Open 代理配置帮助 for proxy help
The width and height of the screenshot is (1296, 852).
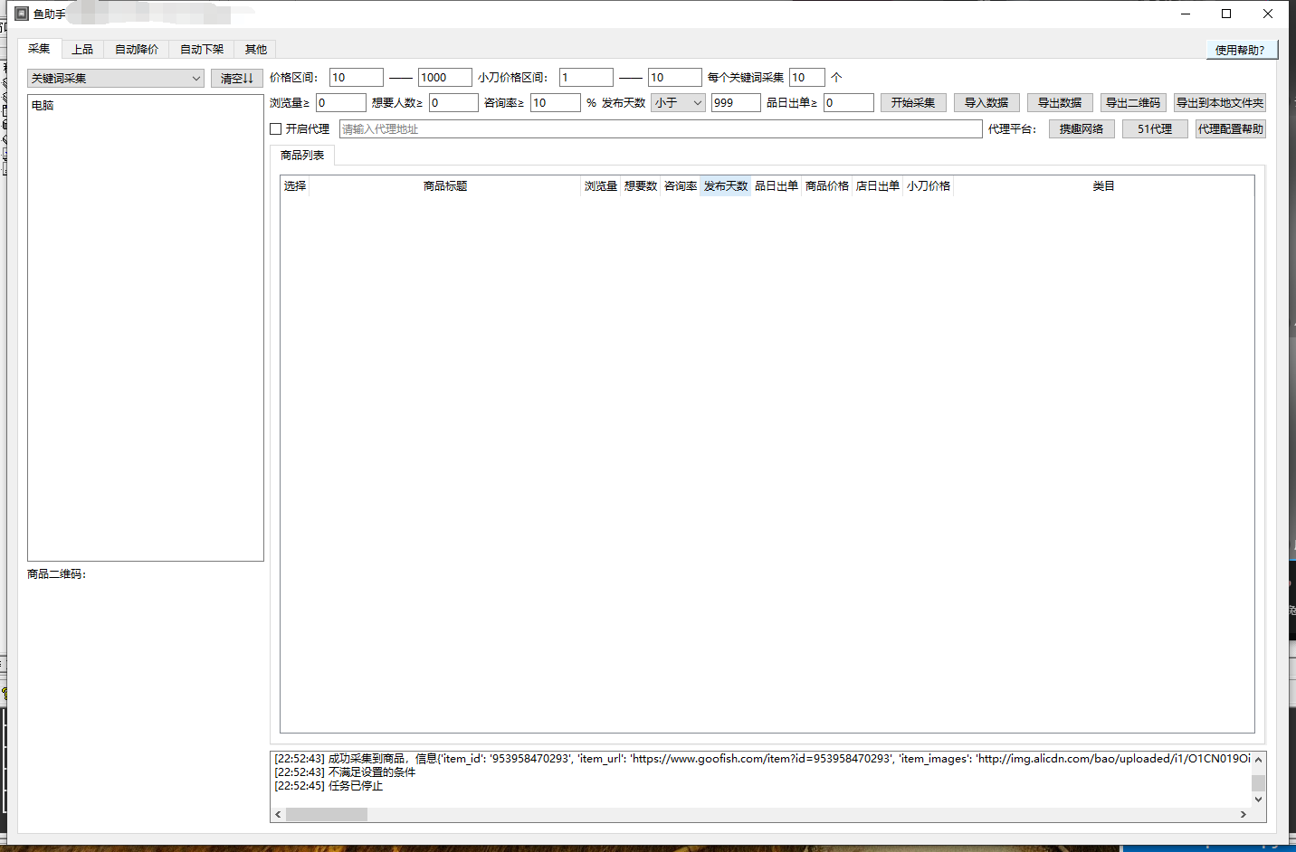pos(1229,128)
